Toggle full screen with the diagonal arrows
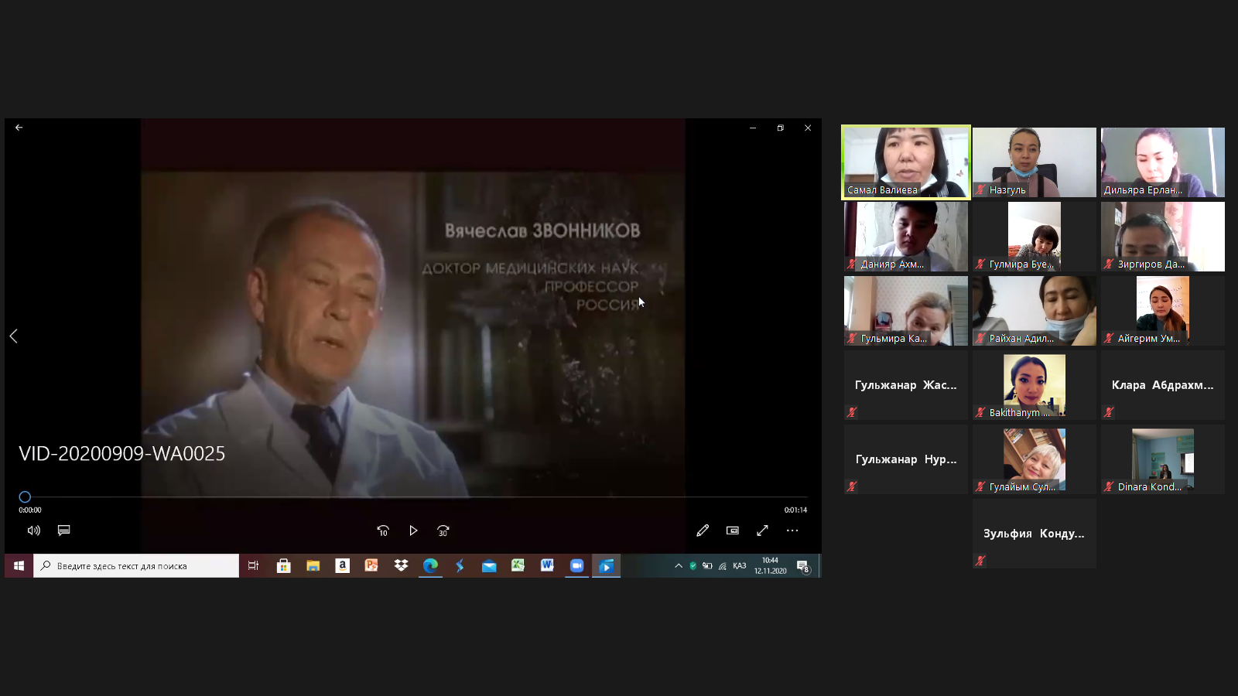 pos(762,531)
